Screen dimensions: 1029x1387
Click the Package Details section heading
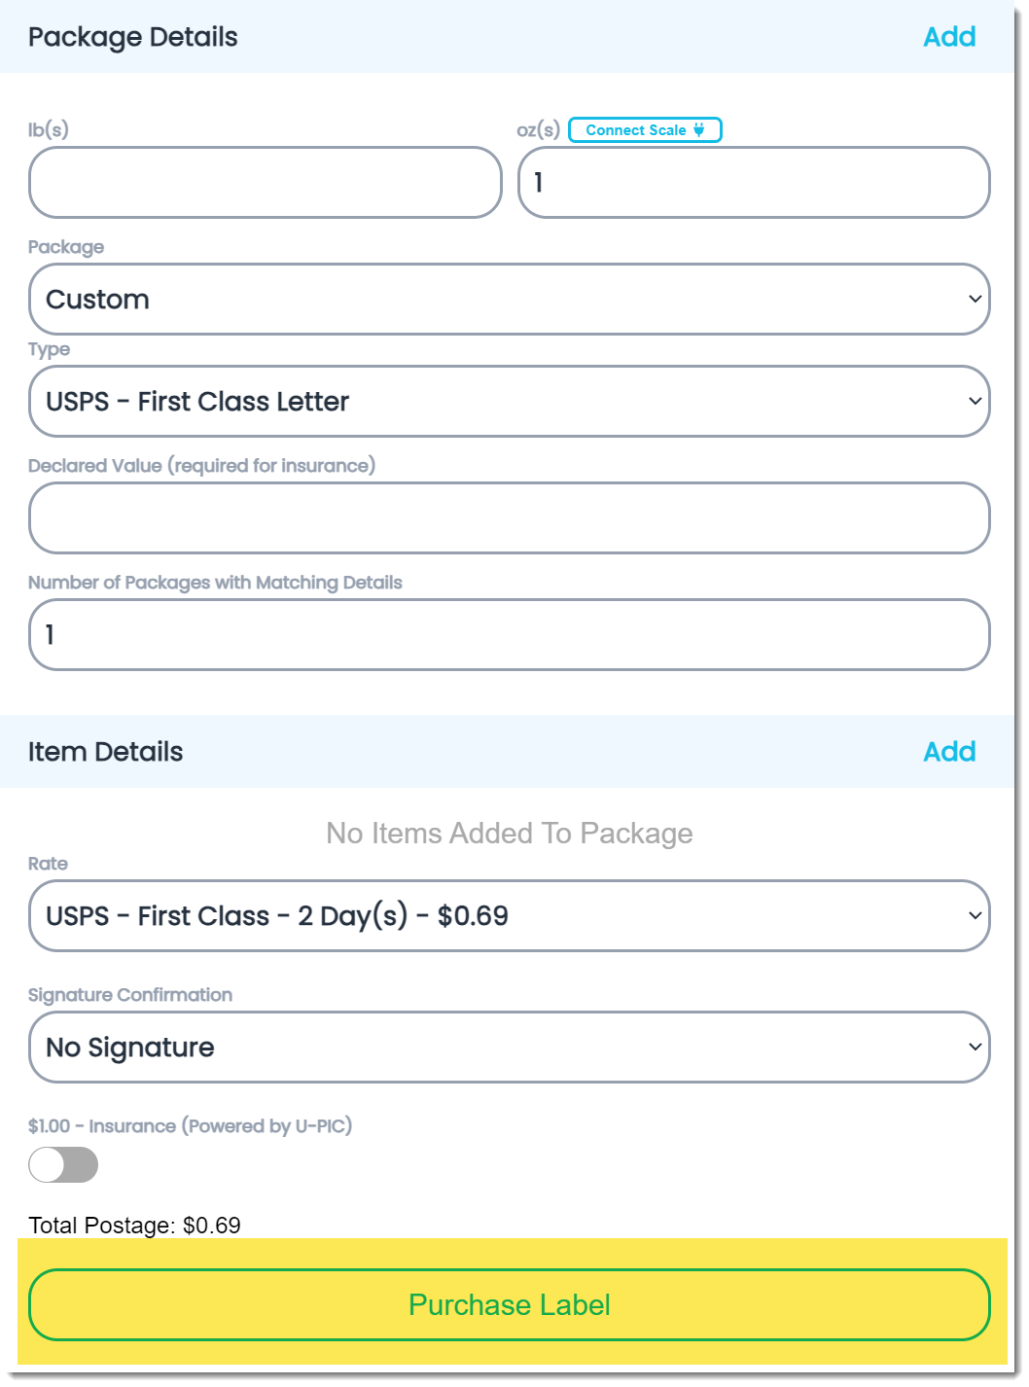(133, 37)
